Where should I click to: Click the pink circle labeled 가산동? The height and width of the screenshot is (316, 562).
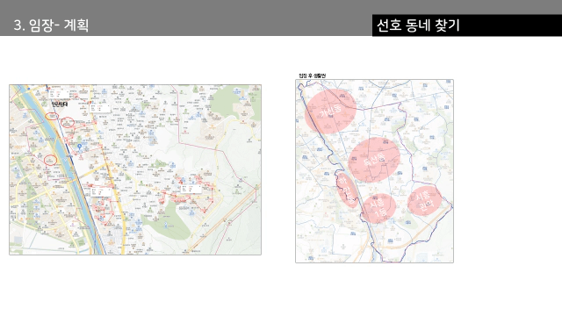tap(330, 111)
